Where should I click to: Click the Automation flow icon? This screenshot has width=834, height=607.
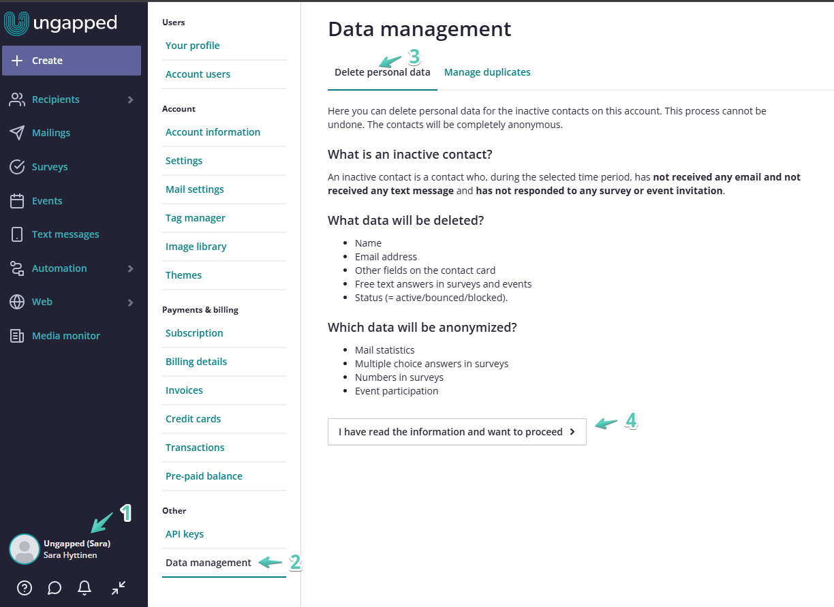coord(17,268)
